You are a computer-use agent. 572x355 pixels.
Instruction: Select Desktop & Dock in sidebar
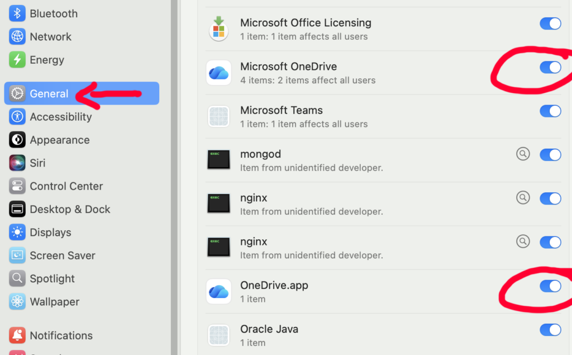70,209
